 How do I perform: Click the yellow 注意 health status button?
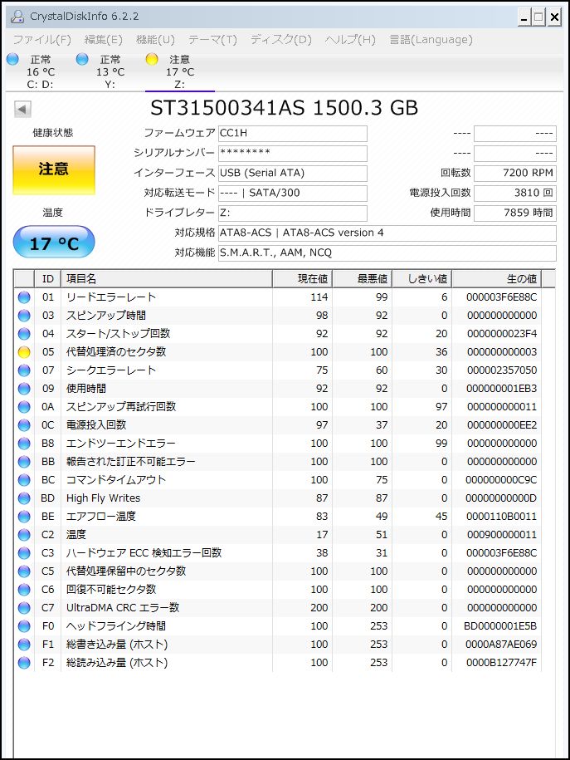click(54, 169)
